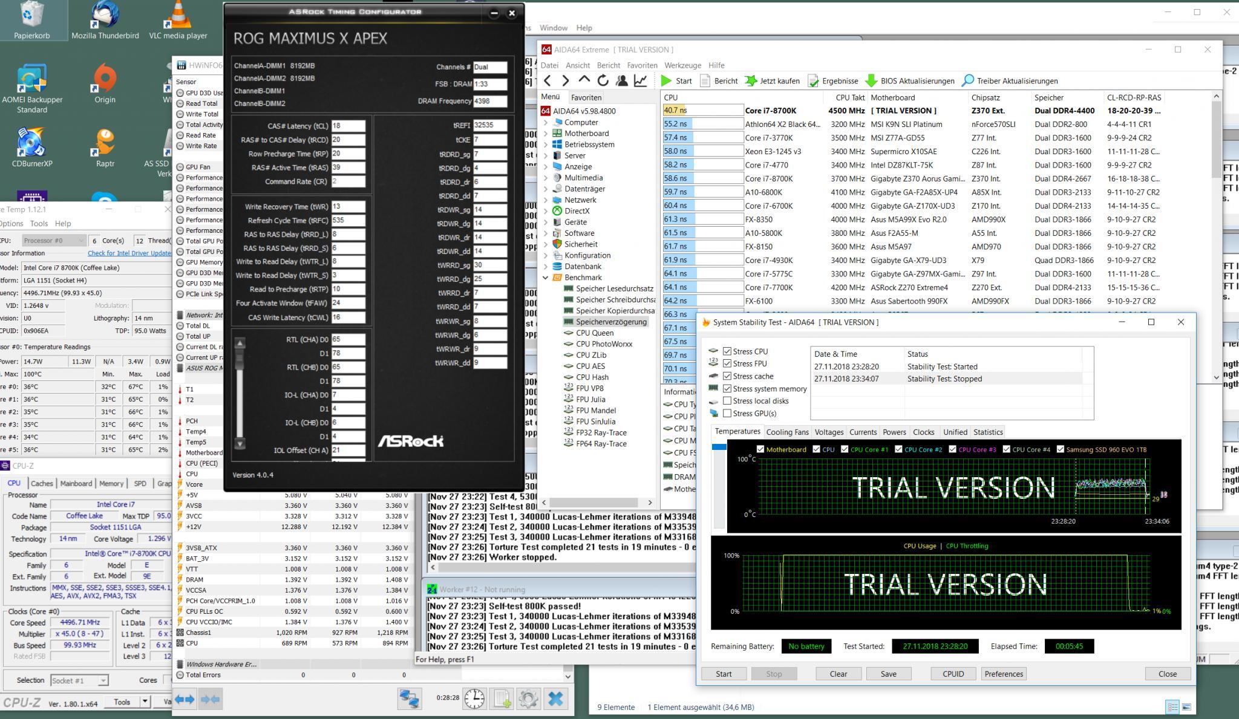Switch explorer view to details icon

click(x=1172, y=707)
